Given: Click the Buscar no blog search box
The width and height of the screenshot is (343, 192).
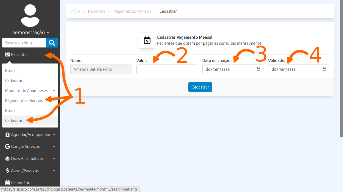Looking at the screenshot, I should pyautogui.click(x=24, y=43).
